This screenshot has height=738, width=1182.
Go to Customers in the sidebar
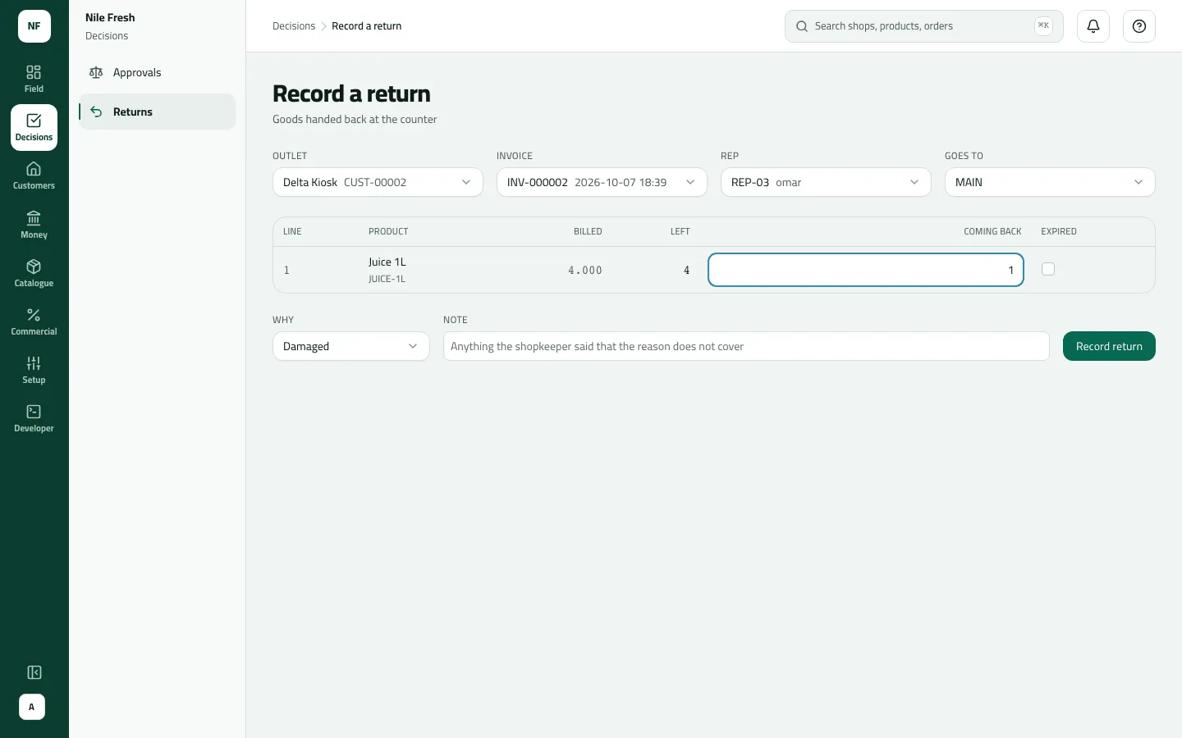(34, 175)
